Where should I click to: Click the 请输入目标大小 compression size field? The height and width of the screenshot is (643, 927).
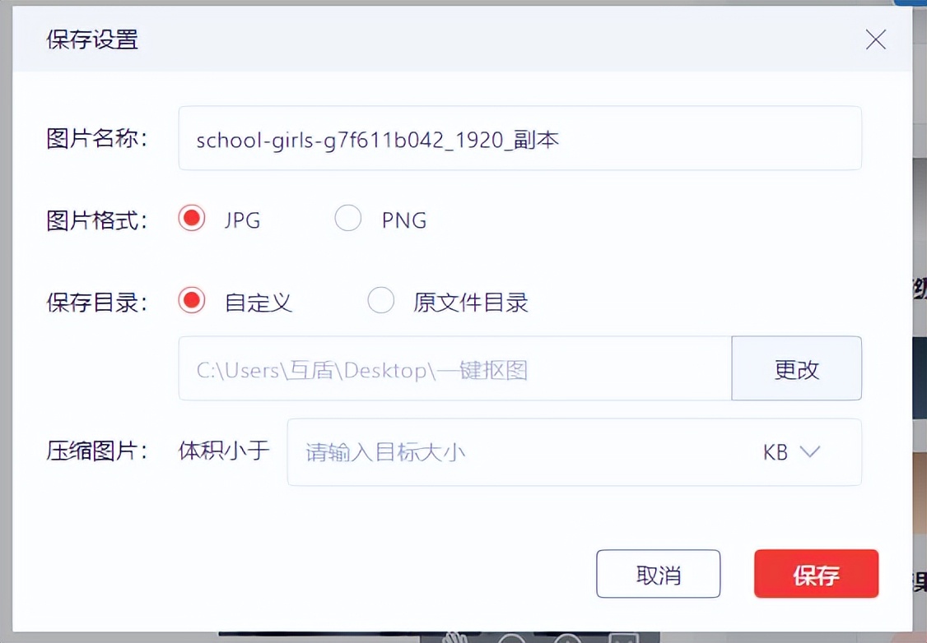pyautogui.click(x=494, y=451)
